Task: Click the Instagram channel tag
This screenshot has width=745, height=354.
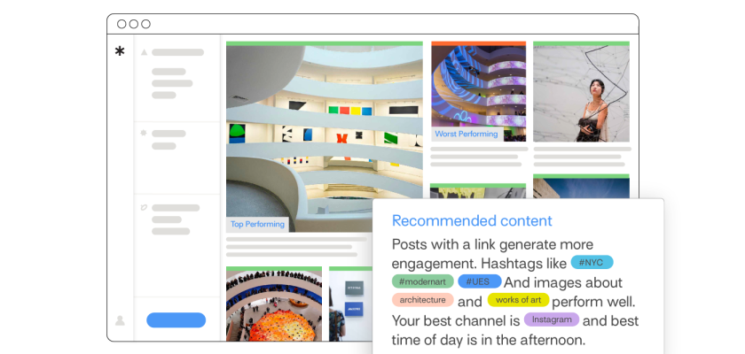Action: click(x=551, y=319)
